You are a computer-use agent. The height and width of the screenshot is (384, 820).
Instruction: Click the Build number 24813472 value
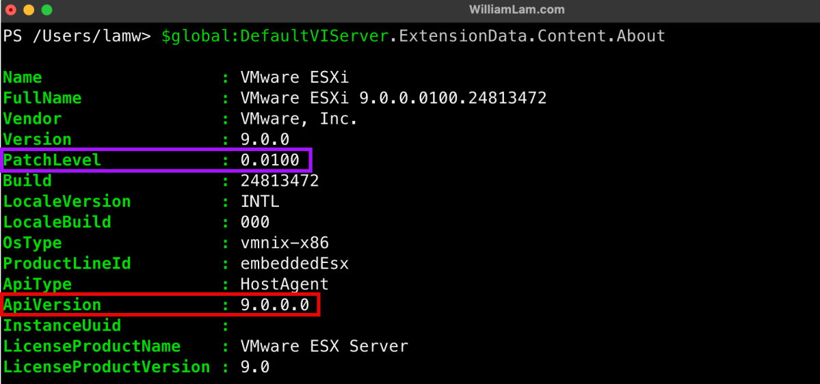tap(280, 181)
